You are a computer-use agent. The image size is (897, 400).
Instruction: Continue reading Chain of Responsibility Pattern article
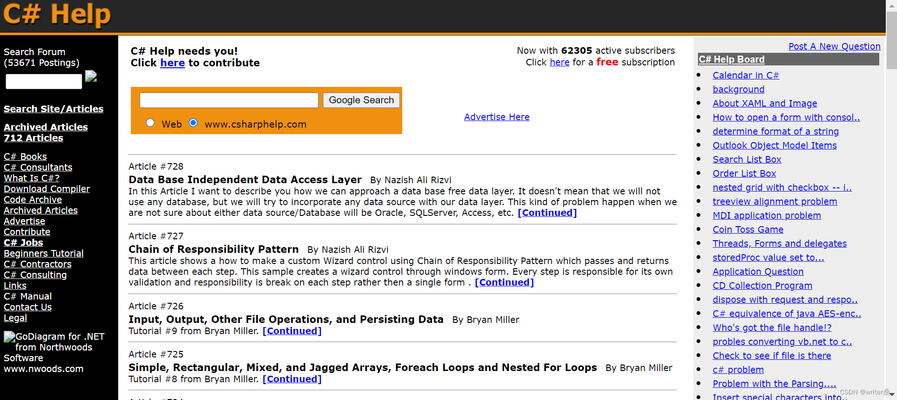504,282
